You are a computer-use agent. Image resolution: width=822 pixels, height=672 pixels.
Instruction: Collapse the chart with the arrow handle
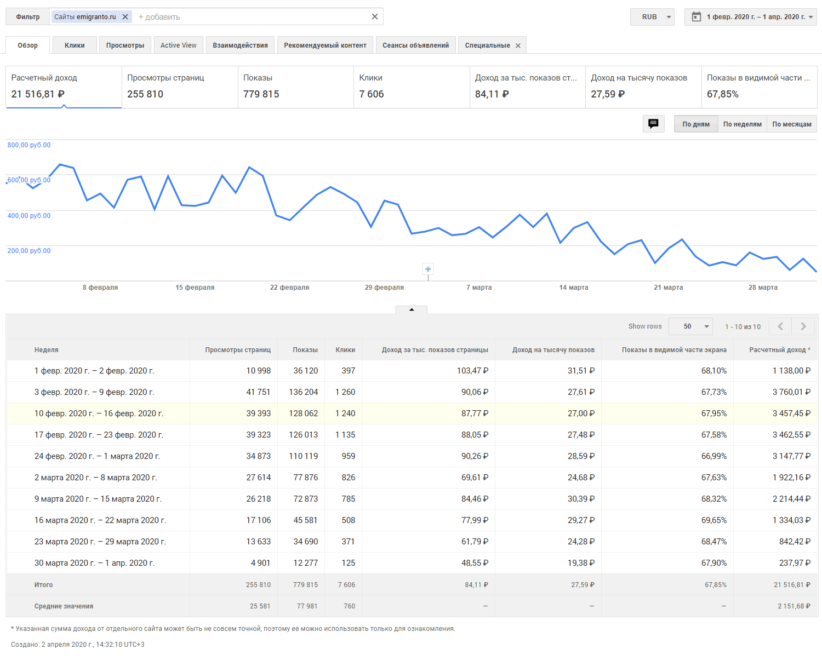412,310
